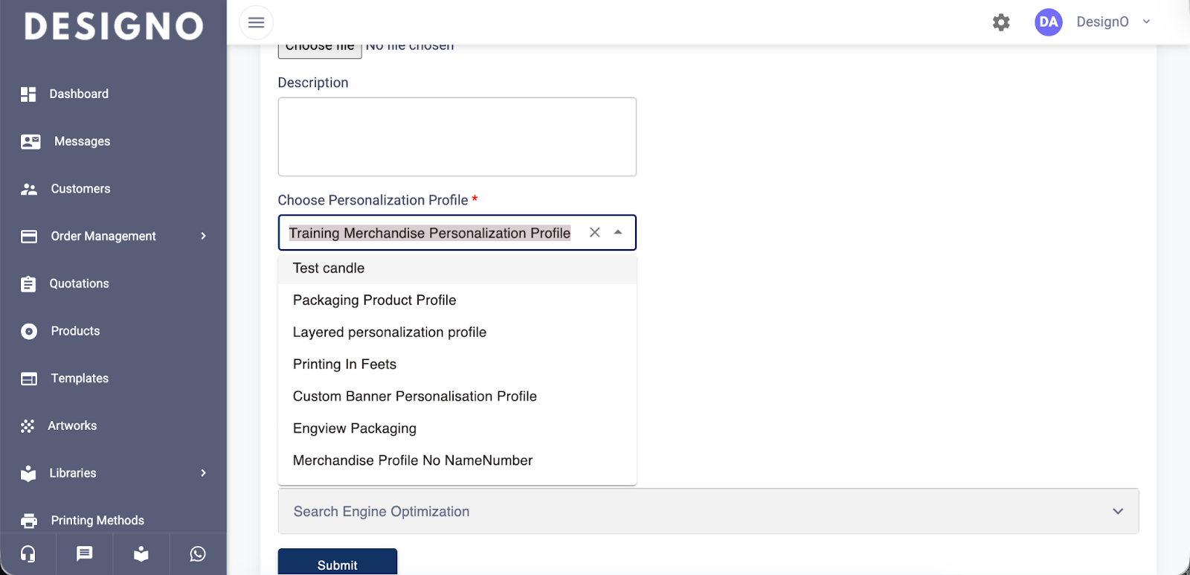Viewport: 1190px width, 575px height.
Task: Expand the Search Engine Optimization section
Action: [1117, 511]
